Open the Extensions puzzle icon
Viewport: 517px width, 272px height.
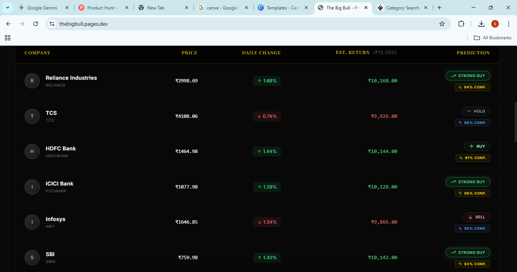[x=461, y=23]
